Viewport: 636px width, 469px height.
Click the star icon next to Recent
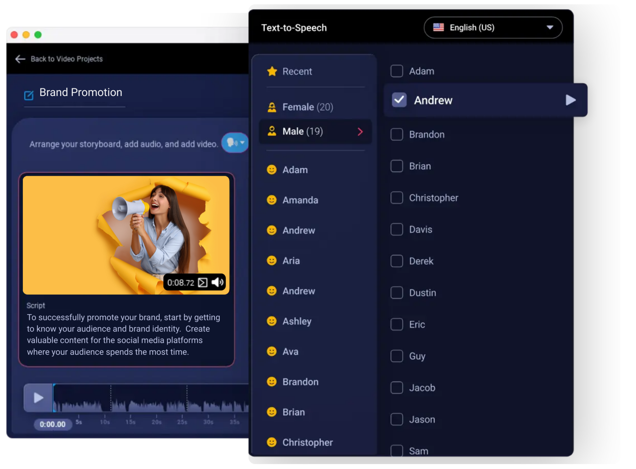pyautogui.click(x=272, y=71)
